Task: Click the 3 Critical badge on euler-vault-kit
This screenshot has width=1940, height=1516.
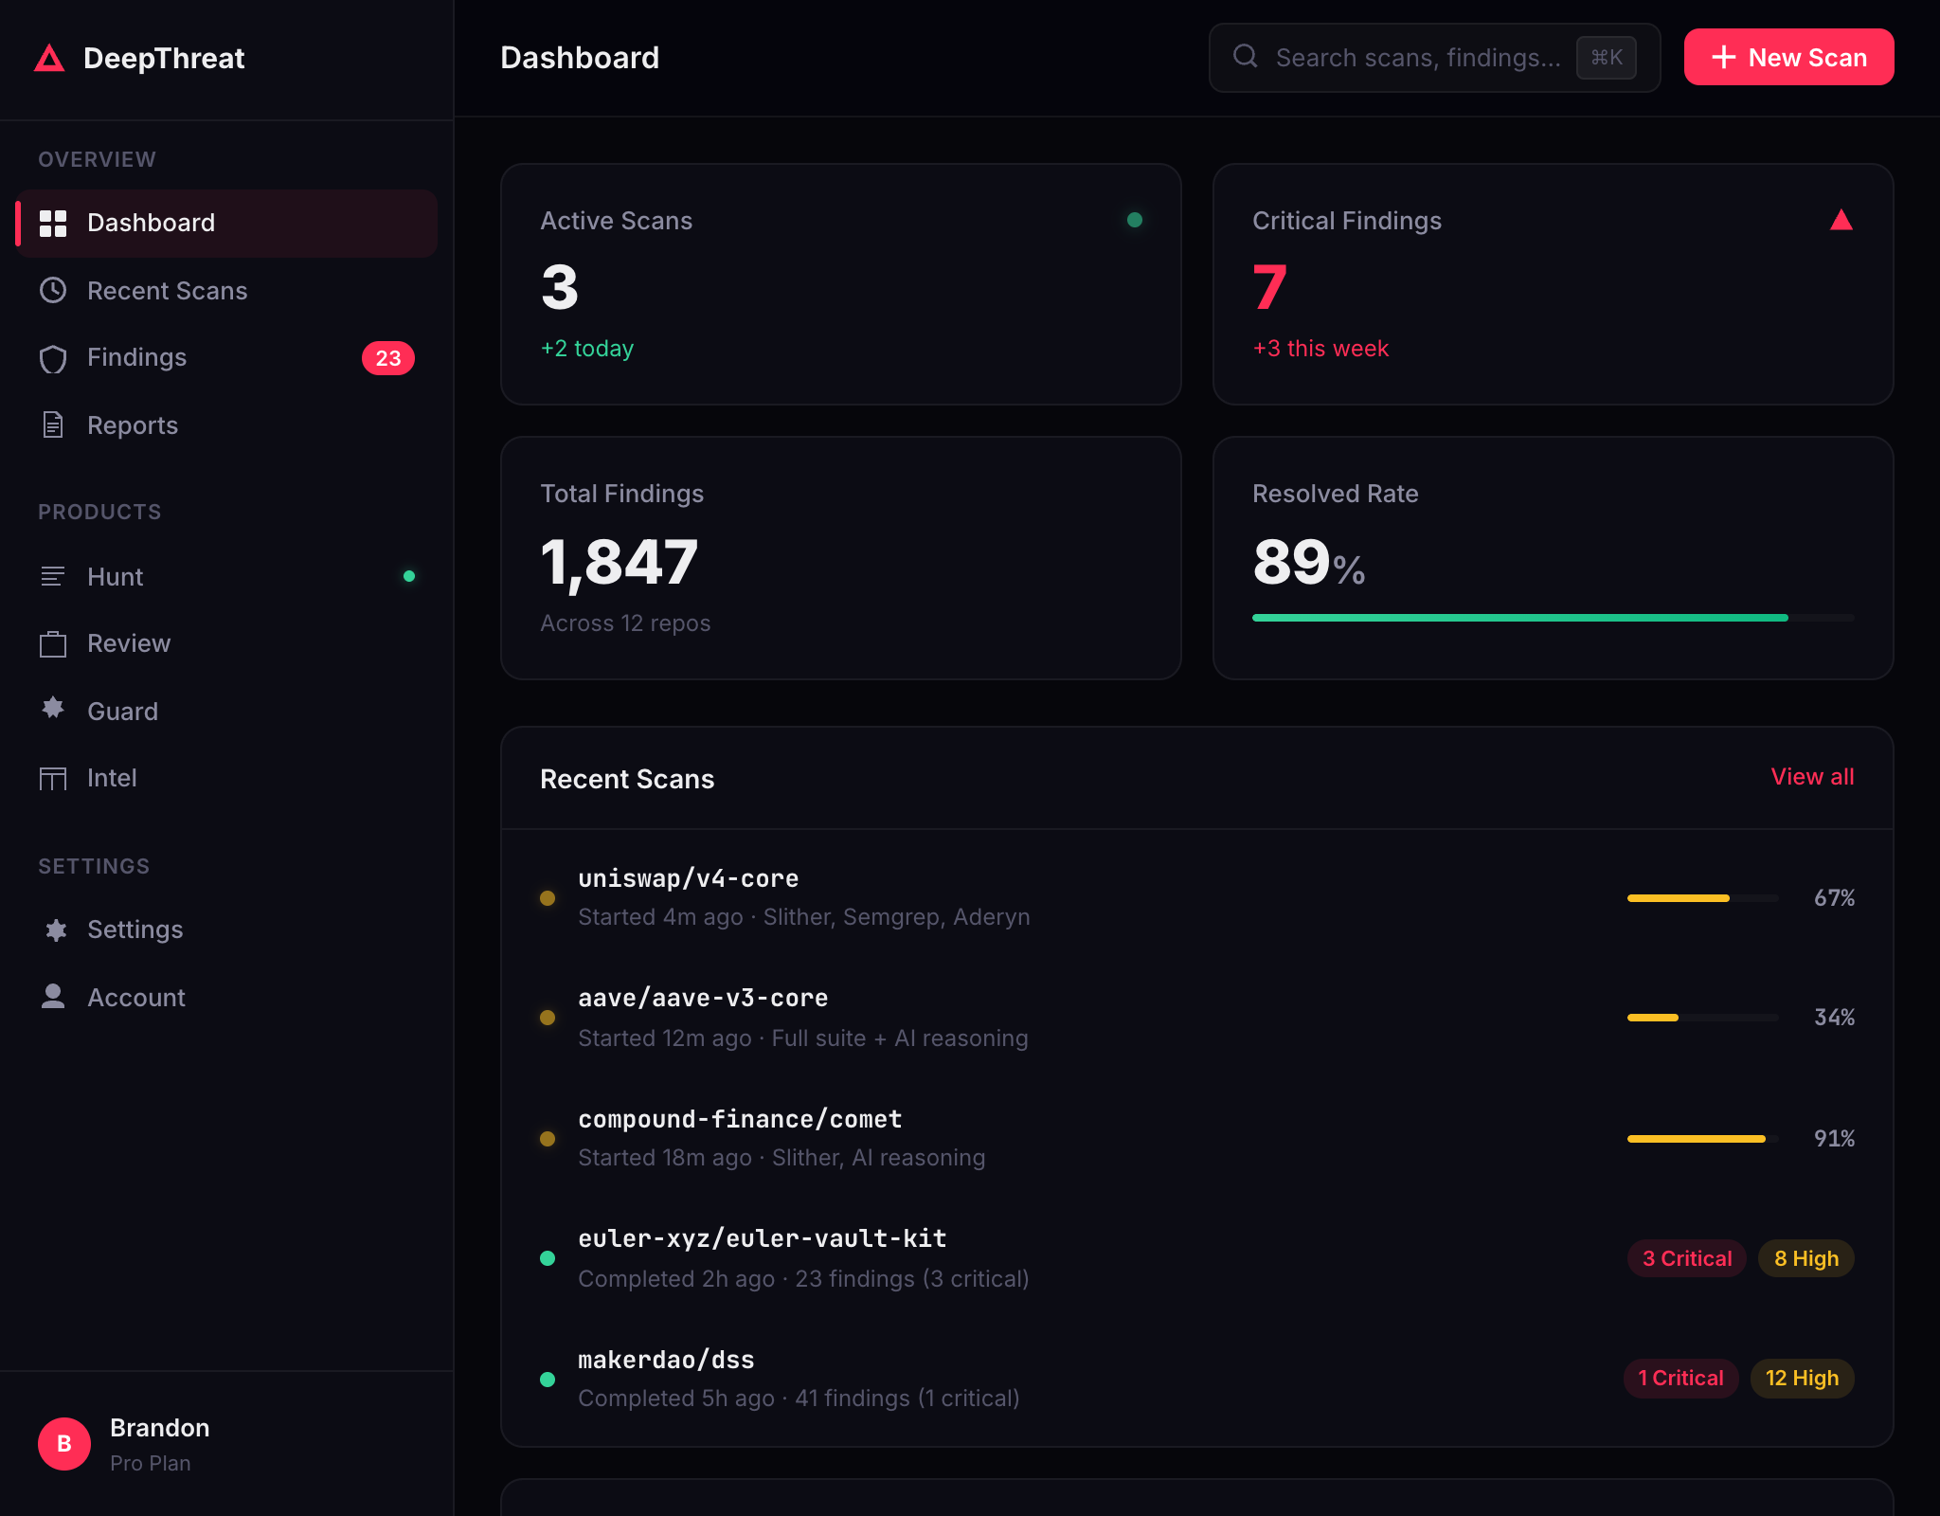Action: click(1686, 1258)
